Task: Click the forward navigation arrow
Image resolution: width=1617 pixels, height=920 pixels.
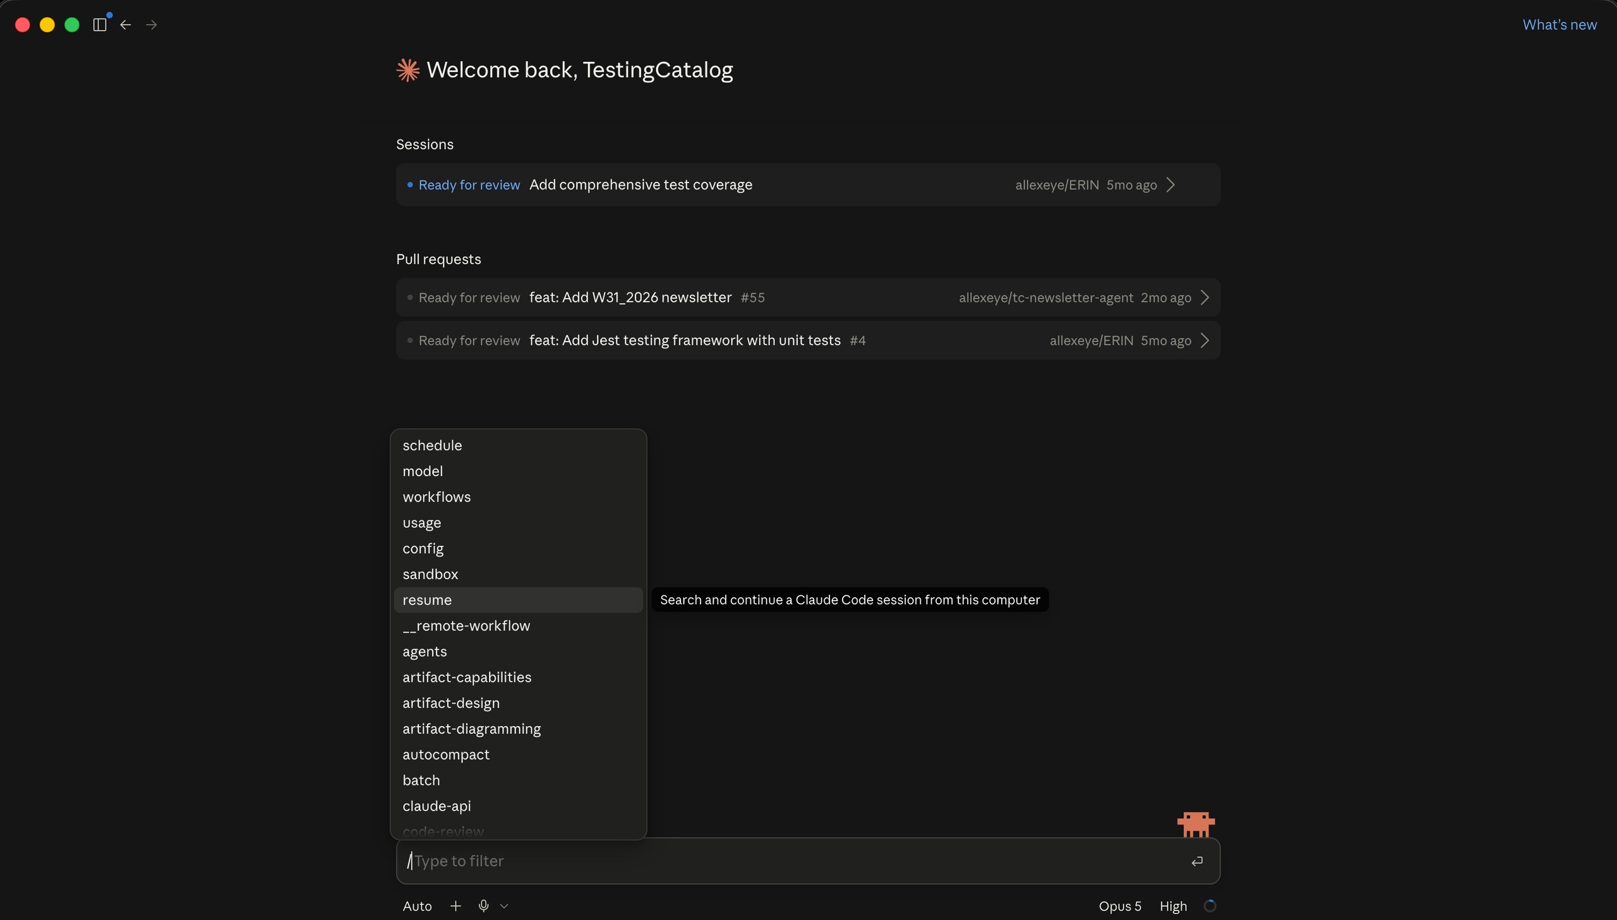Action: [151, 25]
